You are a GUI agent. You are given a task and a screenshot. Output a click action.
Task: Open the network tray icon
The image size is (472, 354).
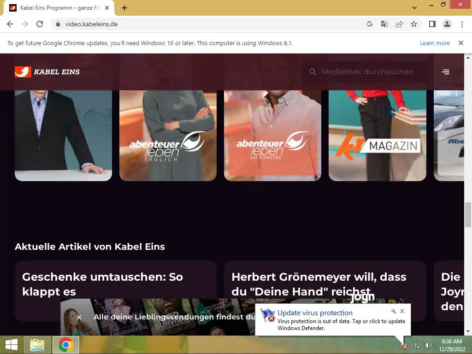[x=418, y=345]
